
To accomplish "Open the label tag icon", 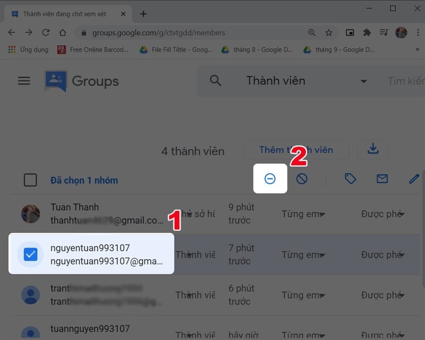I will coord(350,178).
